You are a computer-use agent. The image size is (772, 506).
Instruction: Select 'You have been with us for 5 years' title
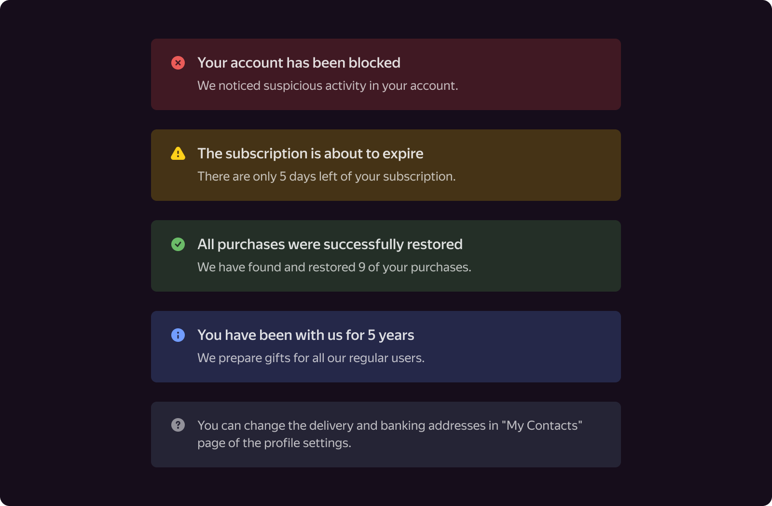(x=306, y=335)
